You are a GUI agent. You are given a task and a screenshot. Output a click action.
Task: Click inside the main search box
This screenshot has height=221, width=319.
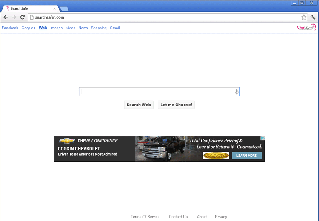[x=157, y=92]
